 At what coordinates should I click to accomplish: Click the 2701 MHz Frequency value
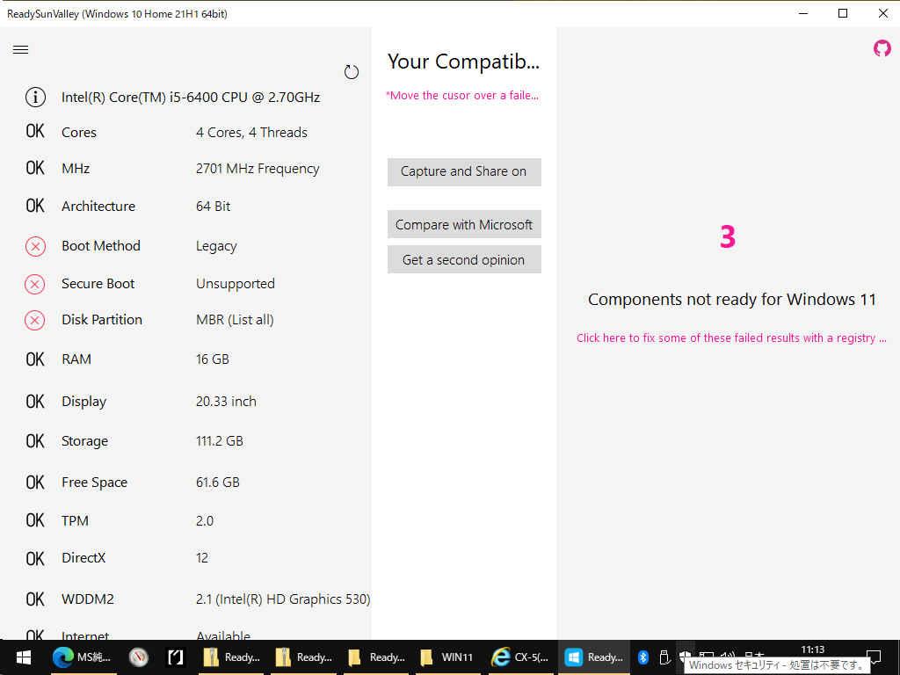point(258,169)
